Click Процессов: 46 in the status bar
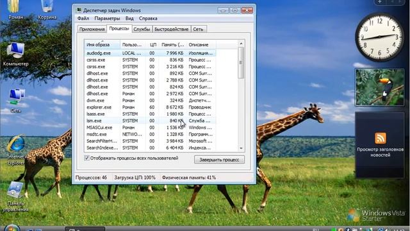This screenshot has height=231, width=410. pyautogui.click(x=91, y=178)
